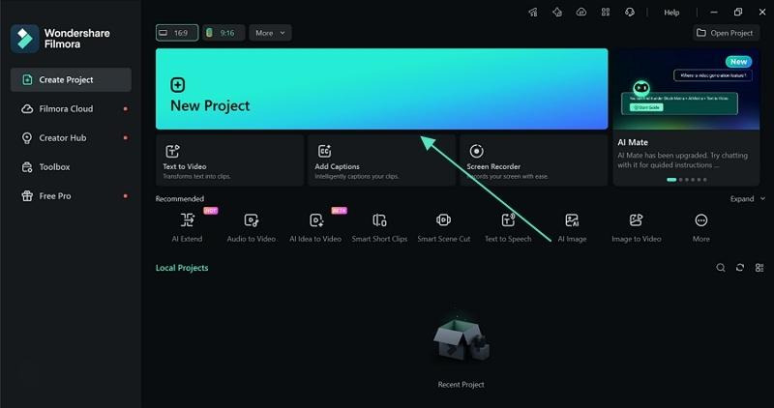Switch local projects view layout icon
Viewport: 774px width, 408px height.
click(759, 268)
